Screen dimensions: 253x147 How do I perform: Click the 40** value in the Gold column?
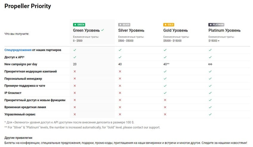coord(166,64)
